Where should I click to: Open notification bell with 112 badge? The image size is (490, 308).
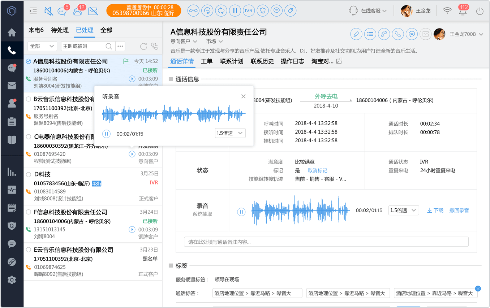pyautogui.click(x=463, y=10)
